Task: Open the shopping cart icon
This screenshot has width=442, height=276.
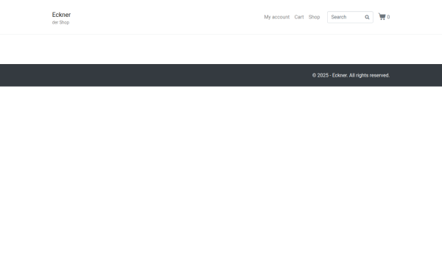Action: [382, 17]
